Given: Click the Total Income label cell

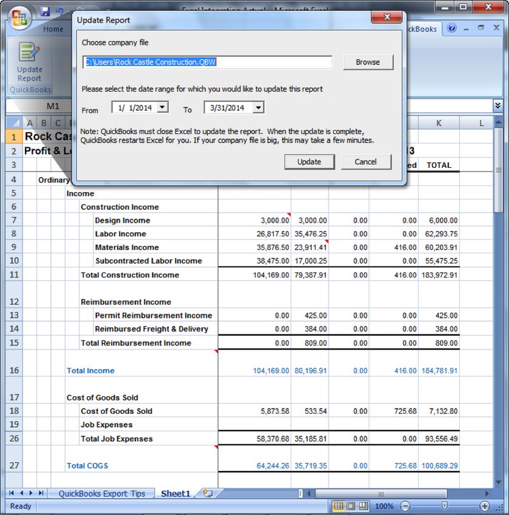Looking at the screenshot, I should tap(91, 370).
